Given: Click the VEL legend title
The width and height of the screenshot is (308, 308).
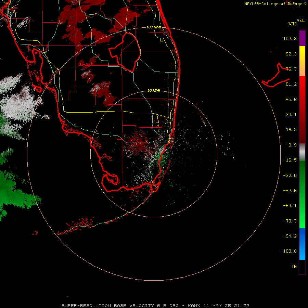Looking at the screenshot, I should pos(301,21).
